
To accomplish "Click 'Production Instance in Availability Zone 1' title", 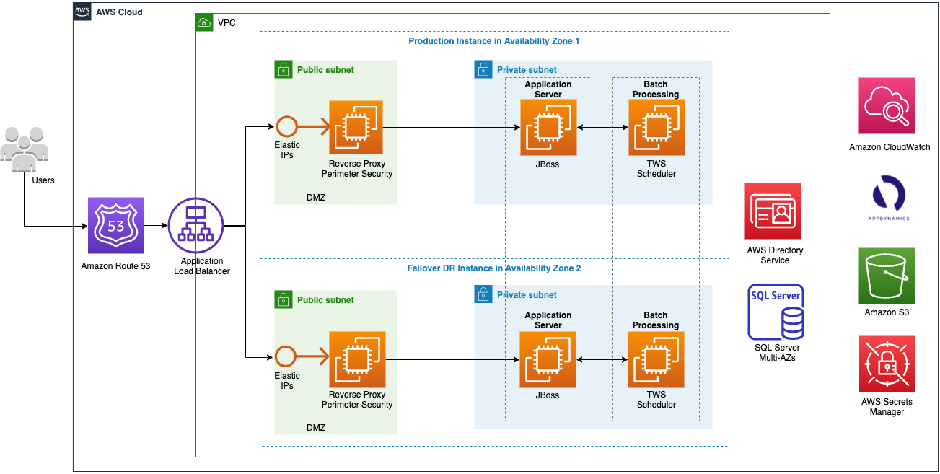I will pyautogui.click(x=494, y=41).
